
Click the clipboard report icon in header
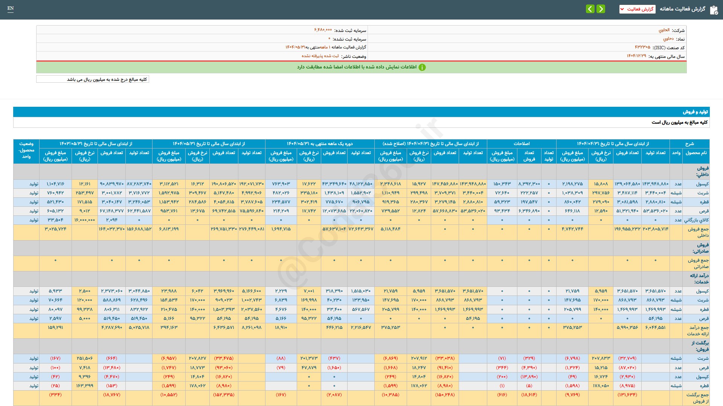click(x=714, y=10)
